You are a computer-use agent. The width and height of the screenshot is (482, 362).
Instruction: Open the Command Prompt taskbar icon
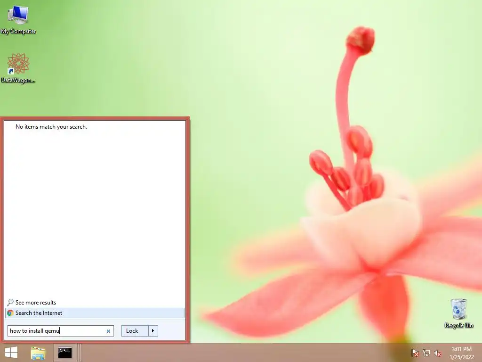[65, 353]
